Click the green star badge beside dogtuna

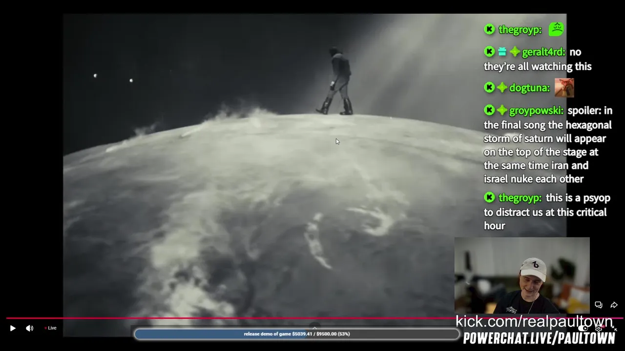click(x=502, y=88)
